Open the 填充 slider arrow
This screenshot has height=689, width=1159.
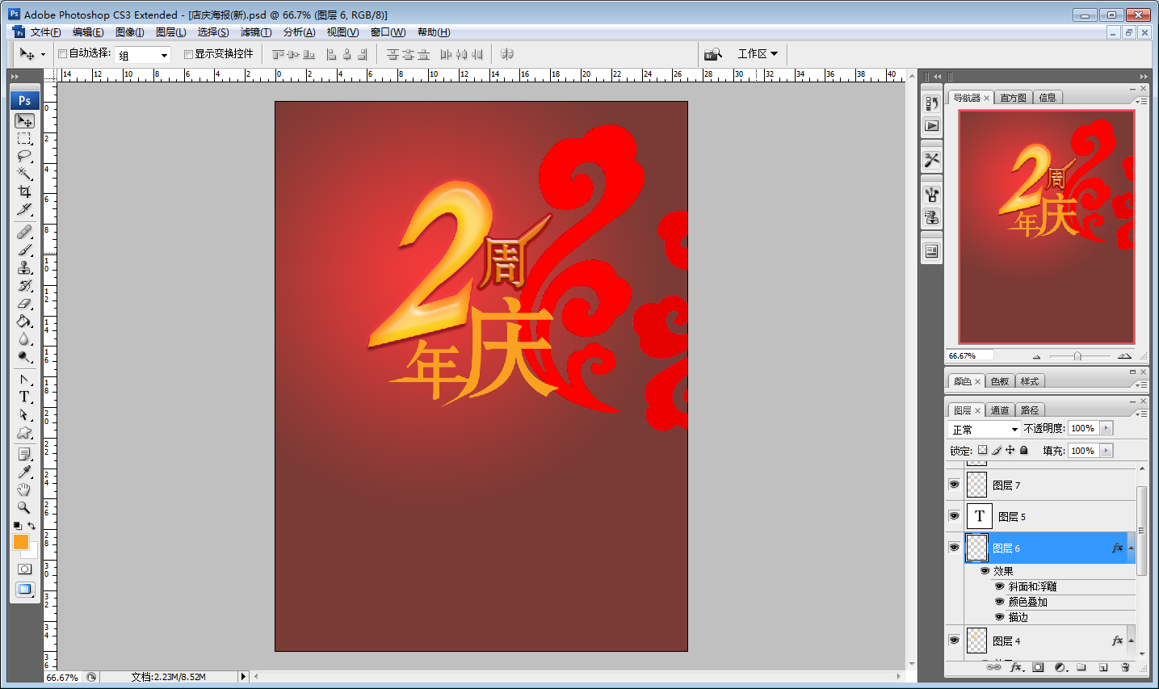coord(1107,451)
